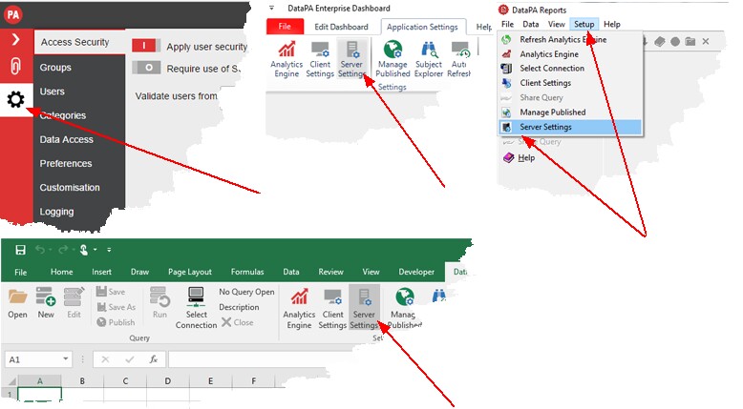Image resolution: width=743 pixels, height=409 pixels.
Task: Open the Excel File tab
Action: tap(20, 273)
